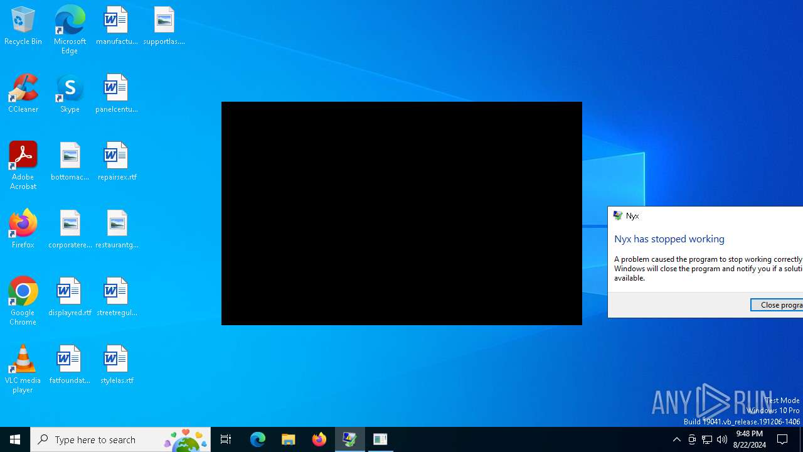Select the stylelas.rtf document icon
Image resolution: width=803 pixels, height=452 pixels.
(117, 365)
